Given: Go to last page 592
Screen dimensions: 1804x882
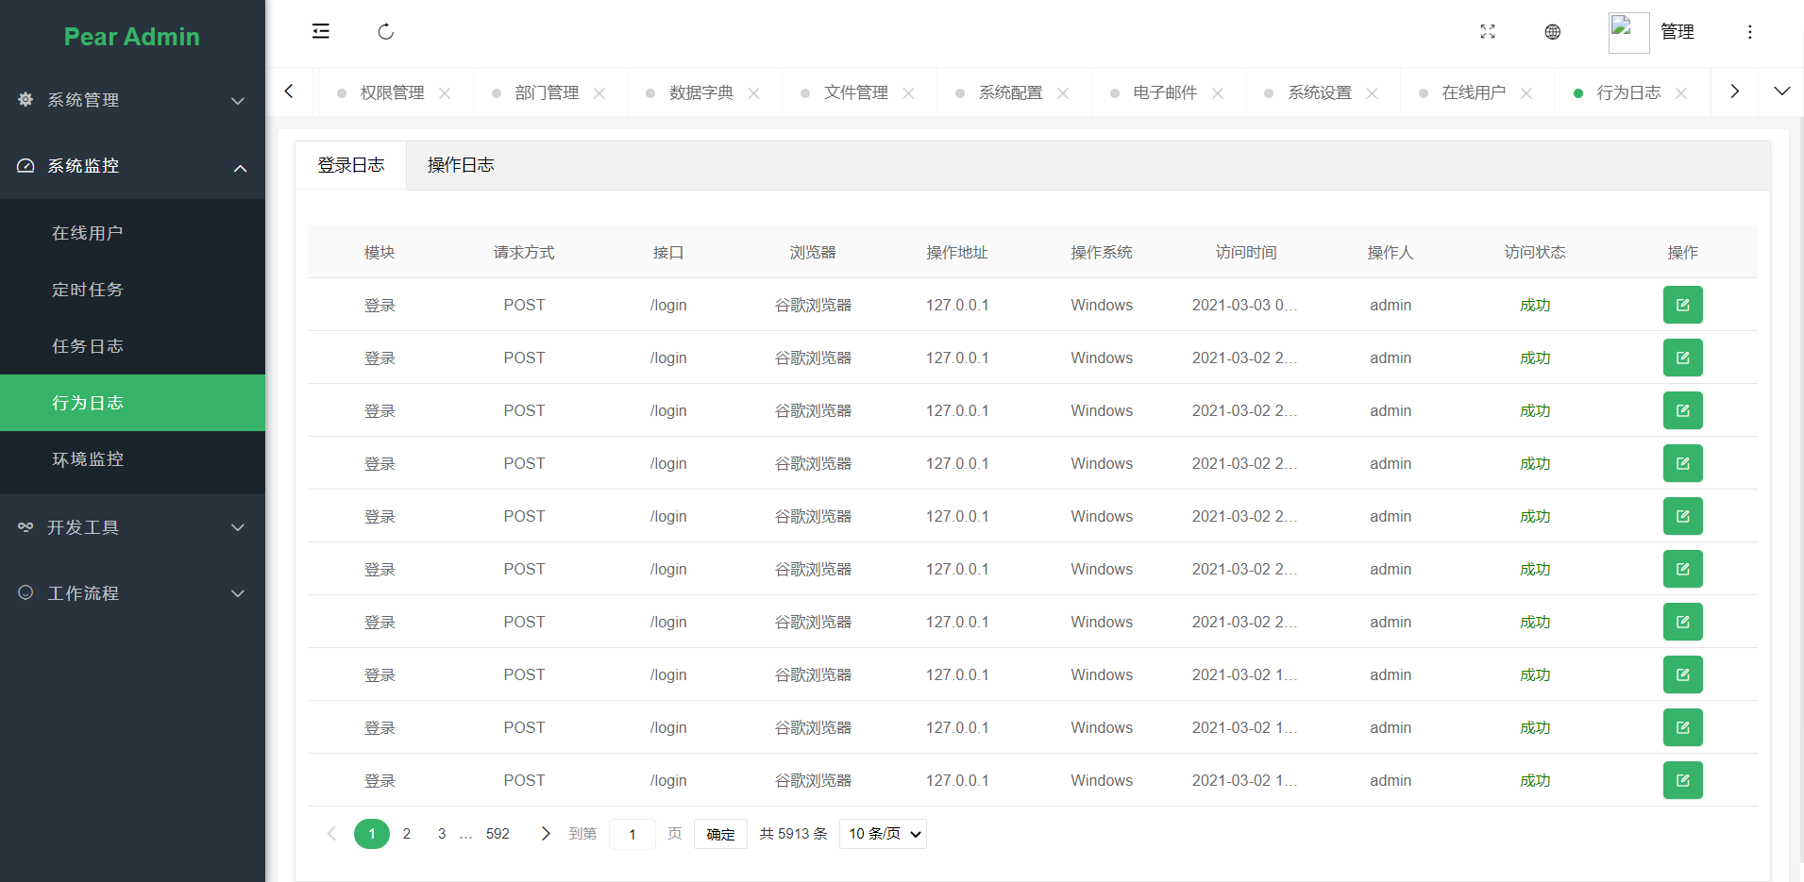Looking at the screenshot, I should click(x=497, y=834).
